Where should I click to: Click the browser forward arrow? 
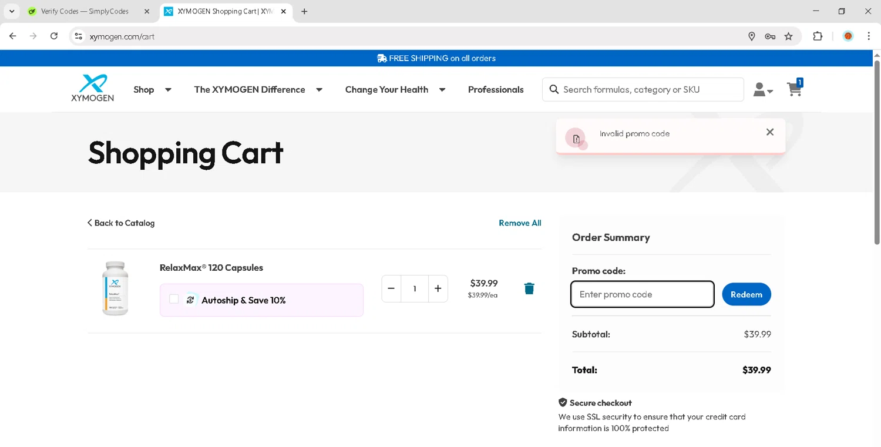33,36
